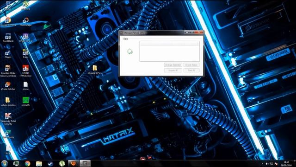
Task: Click the taskbar clock and date
Action: coord(286,164)
